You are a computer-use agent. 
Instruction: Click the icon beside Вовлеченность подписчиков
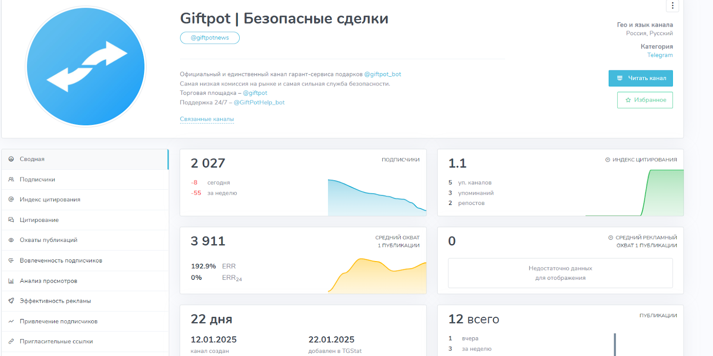(x=11, y=261)
